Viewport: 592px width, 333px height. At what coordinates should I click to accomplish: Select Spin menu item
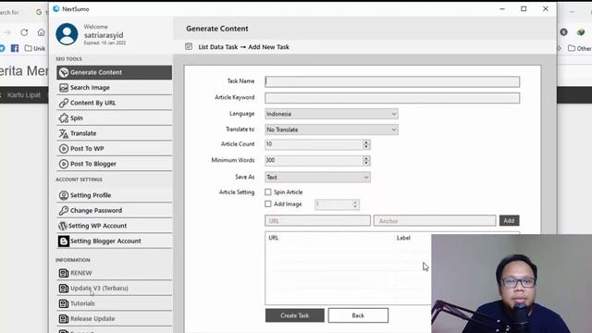click(114, 118)
